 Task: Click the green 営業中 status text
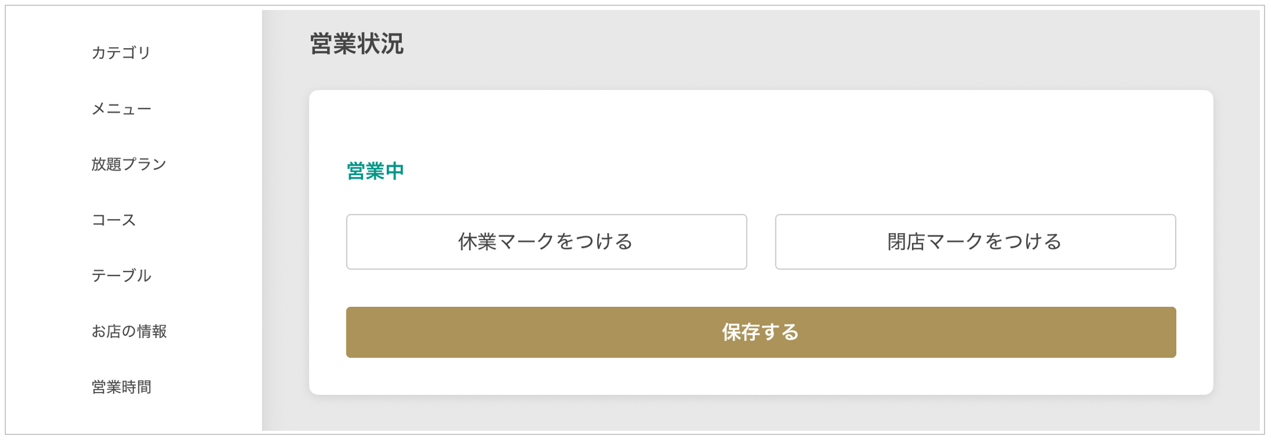coord(375,171)
